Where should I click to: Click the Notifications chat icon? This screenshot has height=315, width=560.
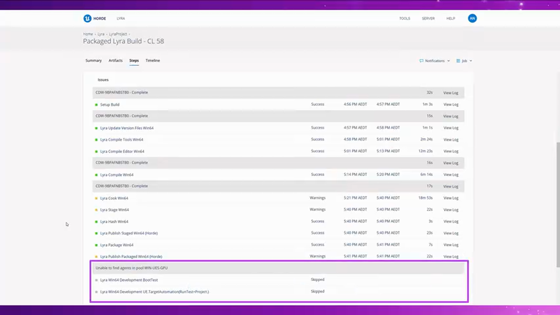tap(421, 61)
